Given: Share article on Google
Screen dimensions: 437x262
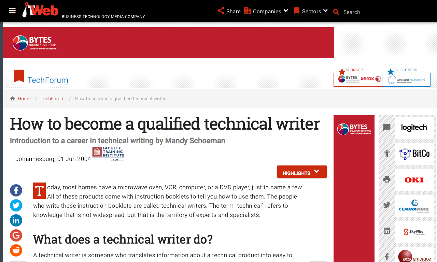Looking at the screenshot, I should tap(16, 235).
